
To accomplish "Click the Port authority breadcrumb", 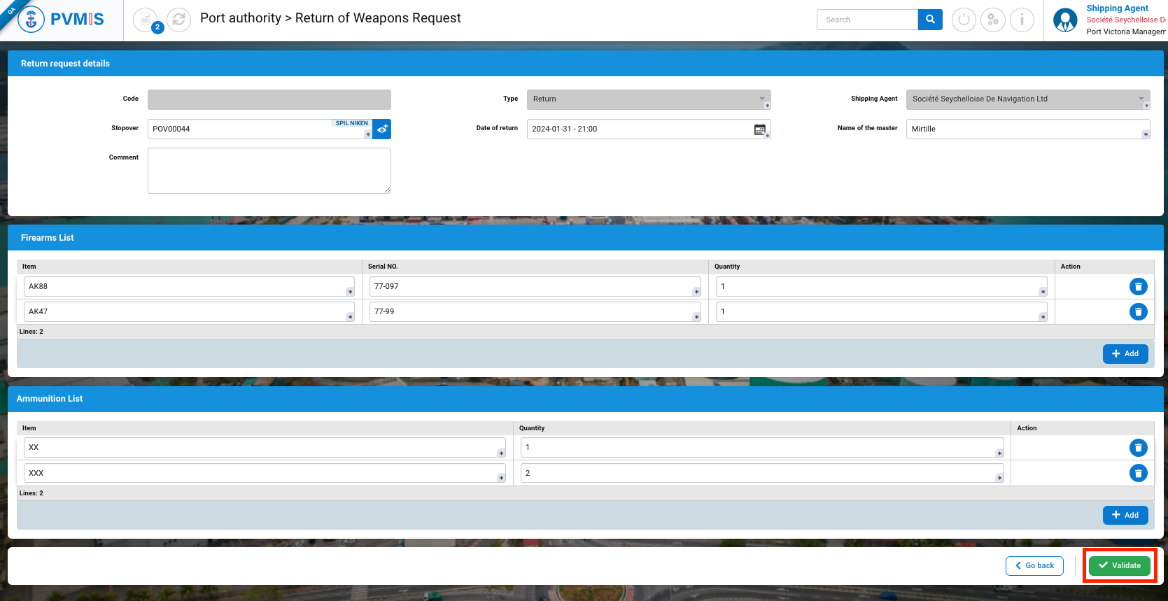I will pyautogui.click(x=240, y=18).
